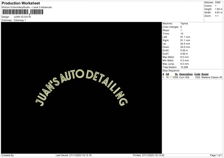The image size is (224, 158).
Task: Click the Down value 24.5 mm
Action: point(185,47)
